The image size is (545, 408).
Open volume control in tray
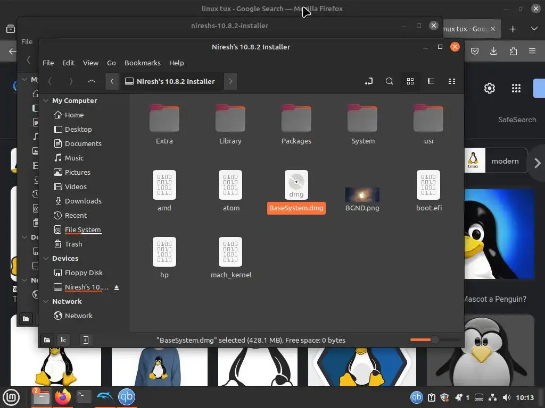coord(507,397)
